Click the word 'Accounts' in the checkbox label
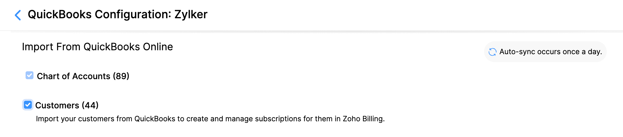 tap(91, 76)
